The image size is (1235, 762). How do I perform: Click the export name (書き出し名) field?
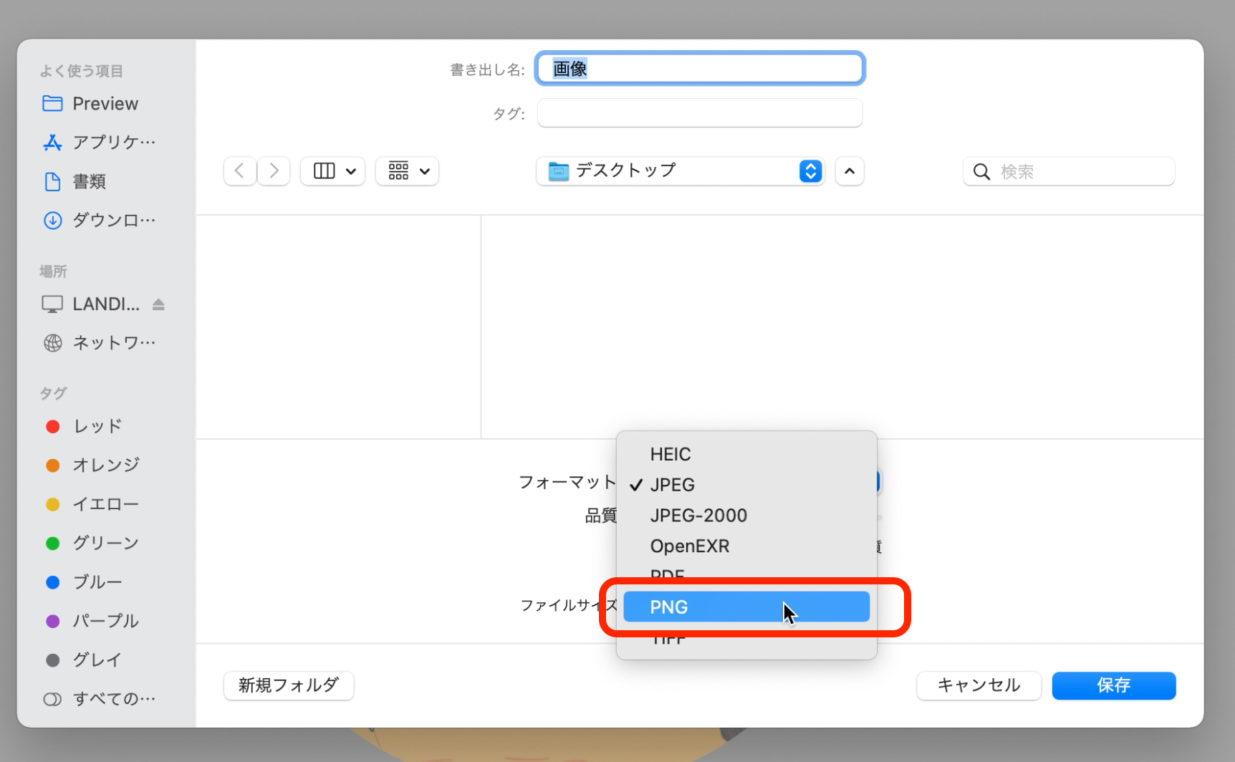pyautogui.click(x=700, y=69)
